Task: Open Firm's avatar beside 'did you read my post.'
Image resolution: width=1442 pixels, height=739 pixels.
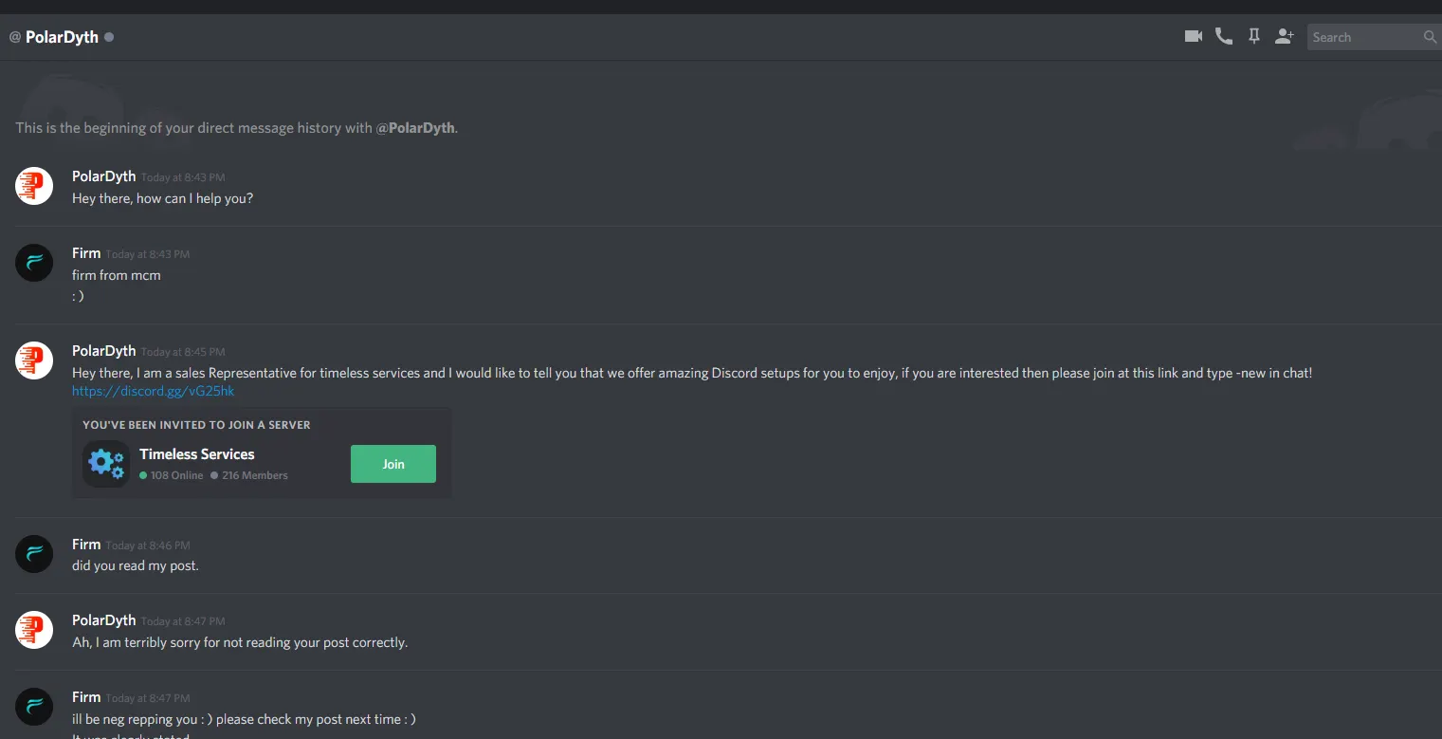Action: click(34, 554)
